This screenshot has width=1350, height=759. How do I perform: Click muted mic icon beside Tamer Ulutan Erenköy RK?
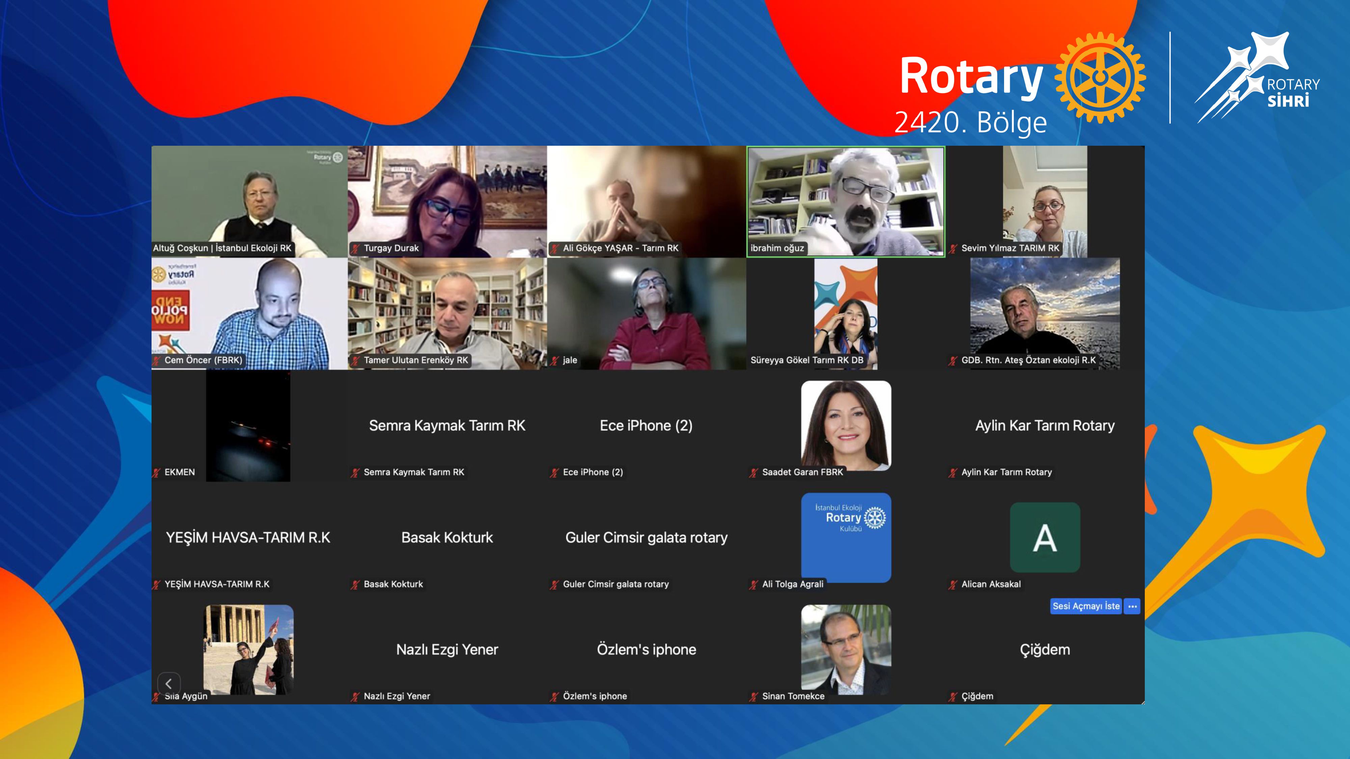355,360
